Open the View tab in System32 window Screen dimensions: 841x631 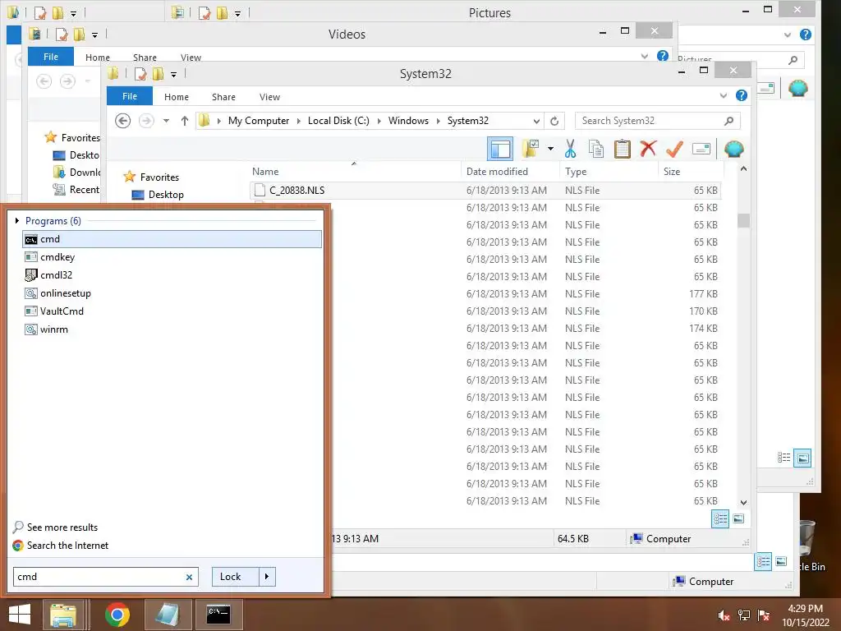[x=269, y=97]
